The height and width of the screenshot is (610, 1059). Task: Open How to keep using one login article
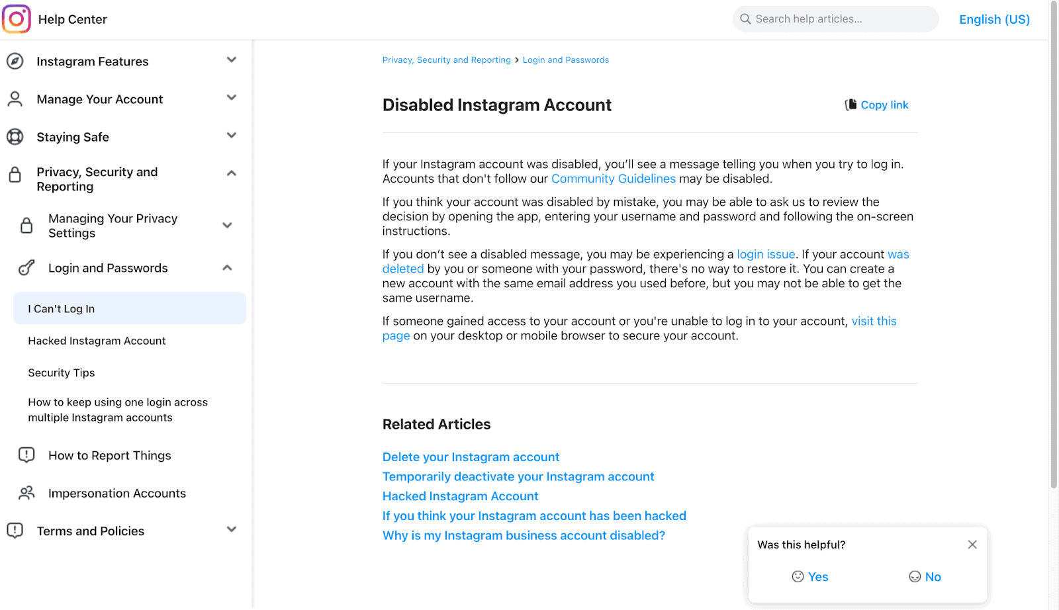(118, 410)
